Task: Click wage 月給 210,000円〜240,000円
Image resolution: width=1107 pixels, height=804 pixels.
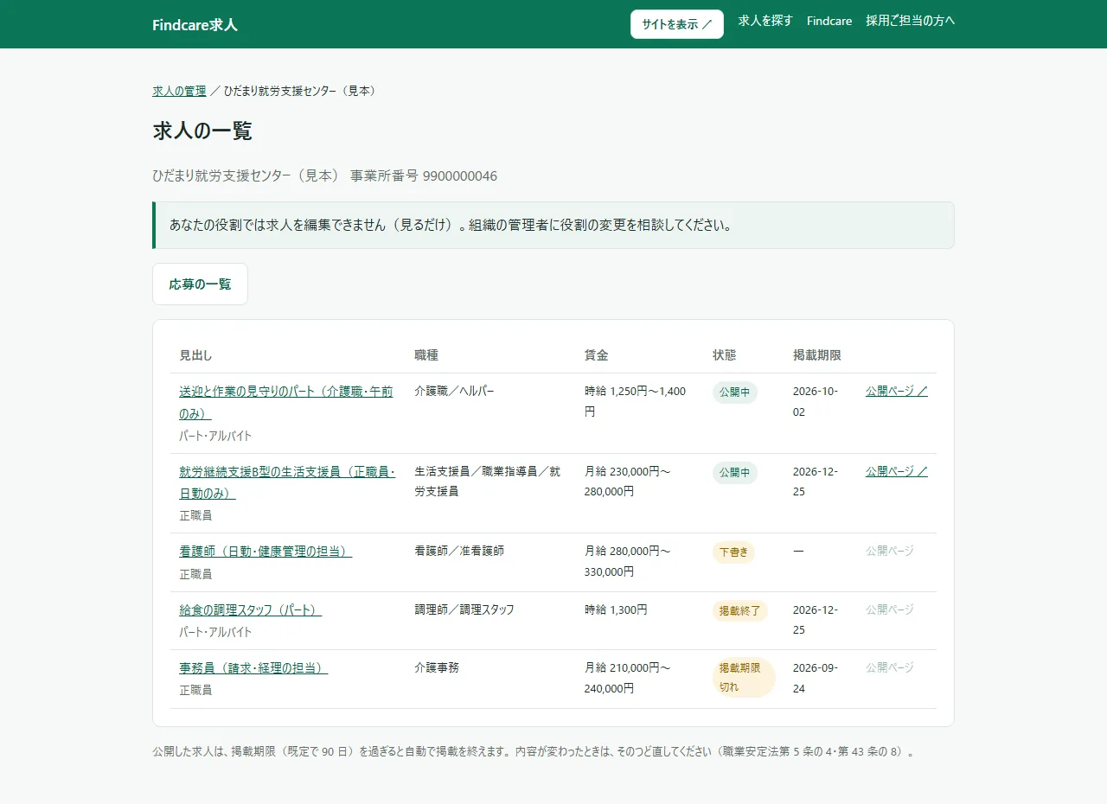Action: pyautogui.click(x=628, y=678)
